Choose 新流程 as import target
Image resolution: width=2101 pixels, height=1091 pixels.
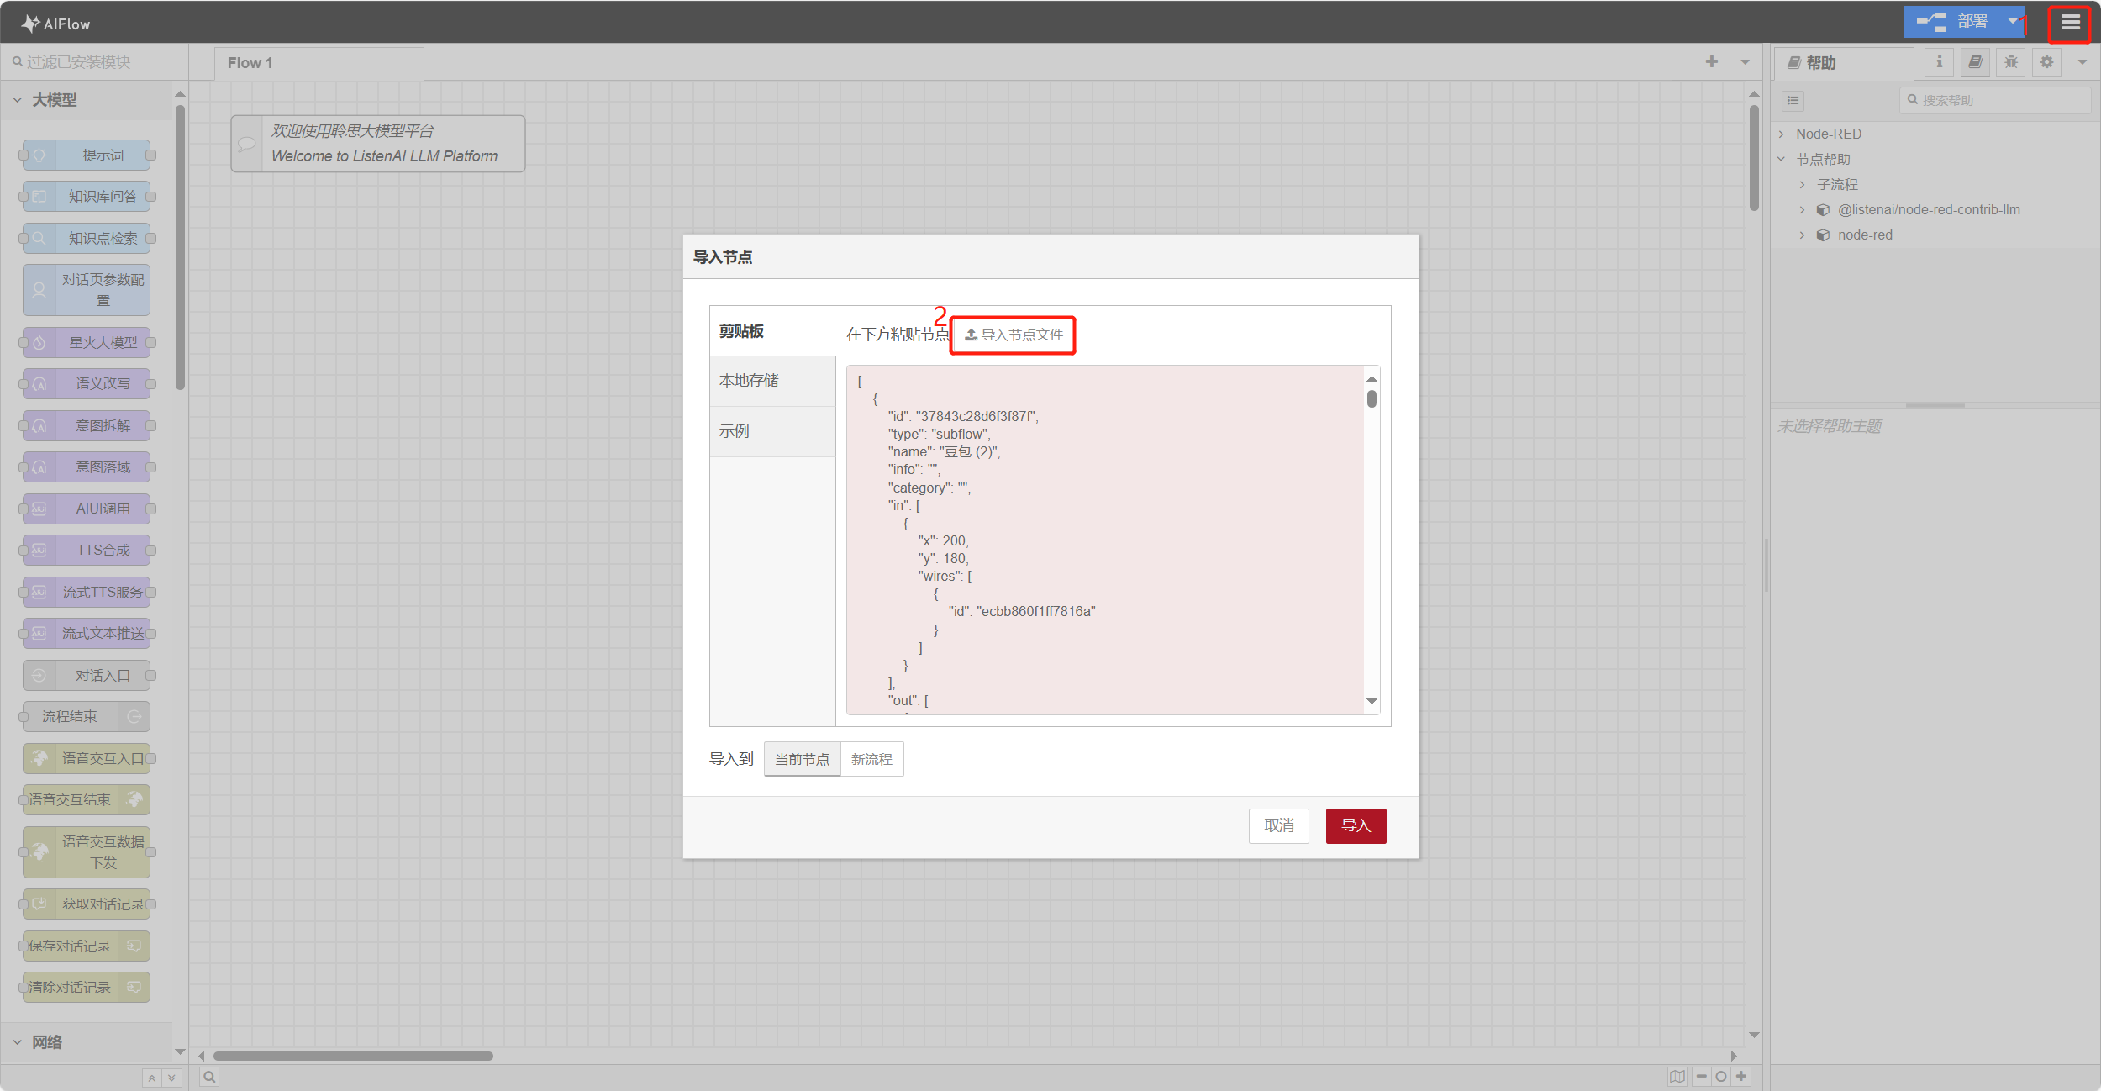[x=871, y=759]
